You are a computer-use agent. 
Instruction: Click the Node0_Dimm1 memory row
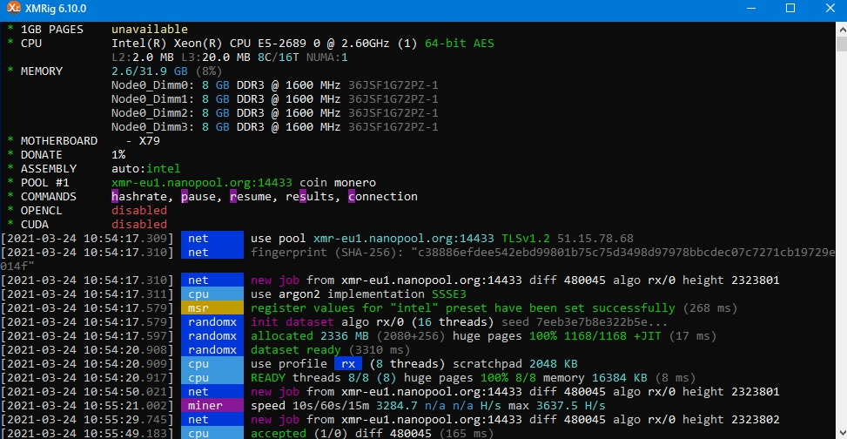click(274, 99)
